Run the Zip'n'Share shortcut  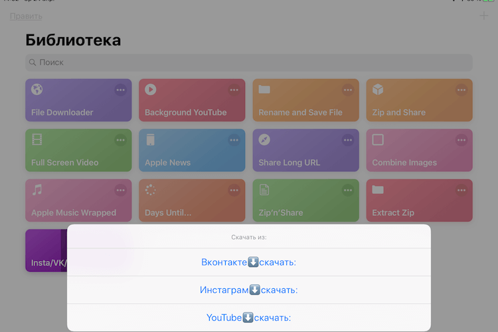[x=305, y=201]
